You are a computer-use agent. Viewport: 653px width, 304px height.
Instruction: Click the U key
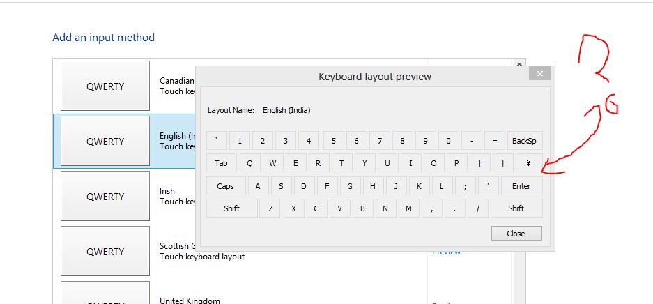point(387,163)
